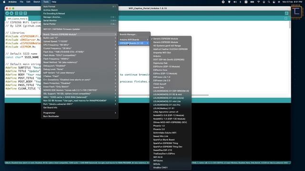The height and width of the screenshot is (171, 305).
Task: Click Burn Bootloader
Action: pyautogui.click(x=80, y=116)
